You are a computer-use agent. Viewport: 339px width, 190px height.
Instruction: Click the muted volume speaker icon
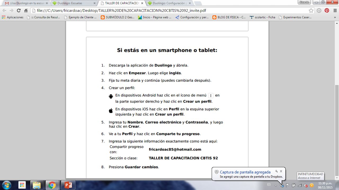pyautogui.click(x=306, y=186)
